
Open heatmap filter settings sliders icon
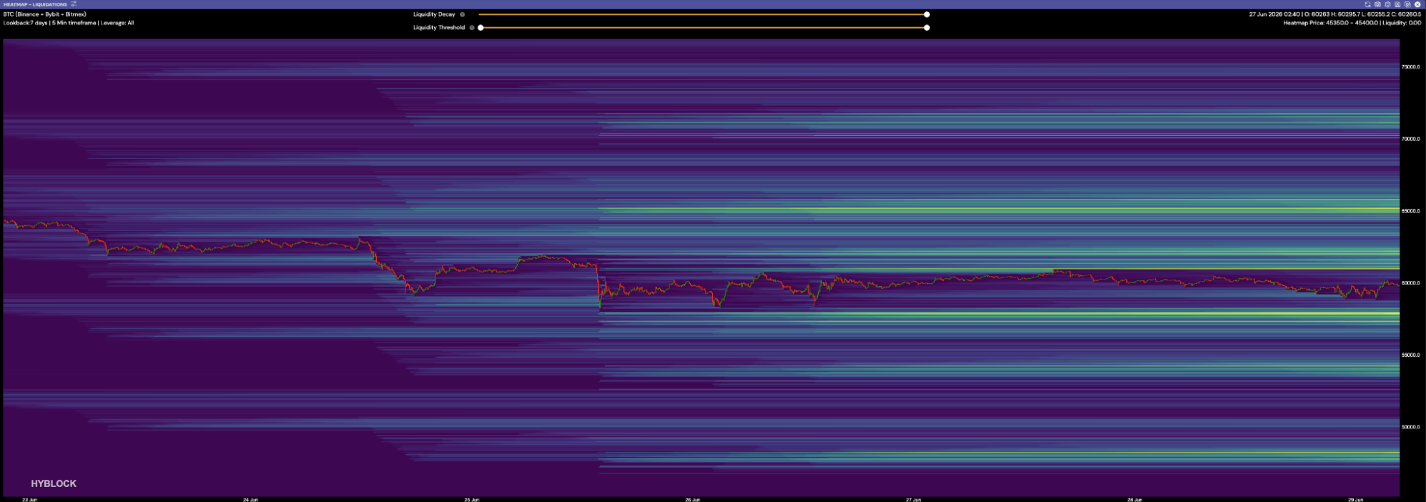tap(74, 4)
